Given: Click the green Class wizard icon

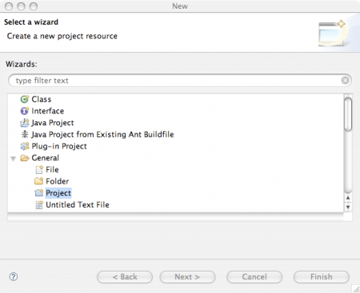Looking at the screenshot, I should point(25,99).
